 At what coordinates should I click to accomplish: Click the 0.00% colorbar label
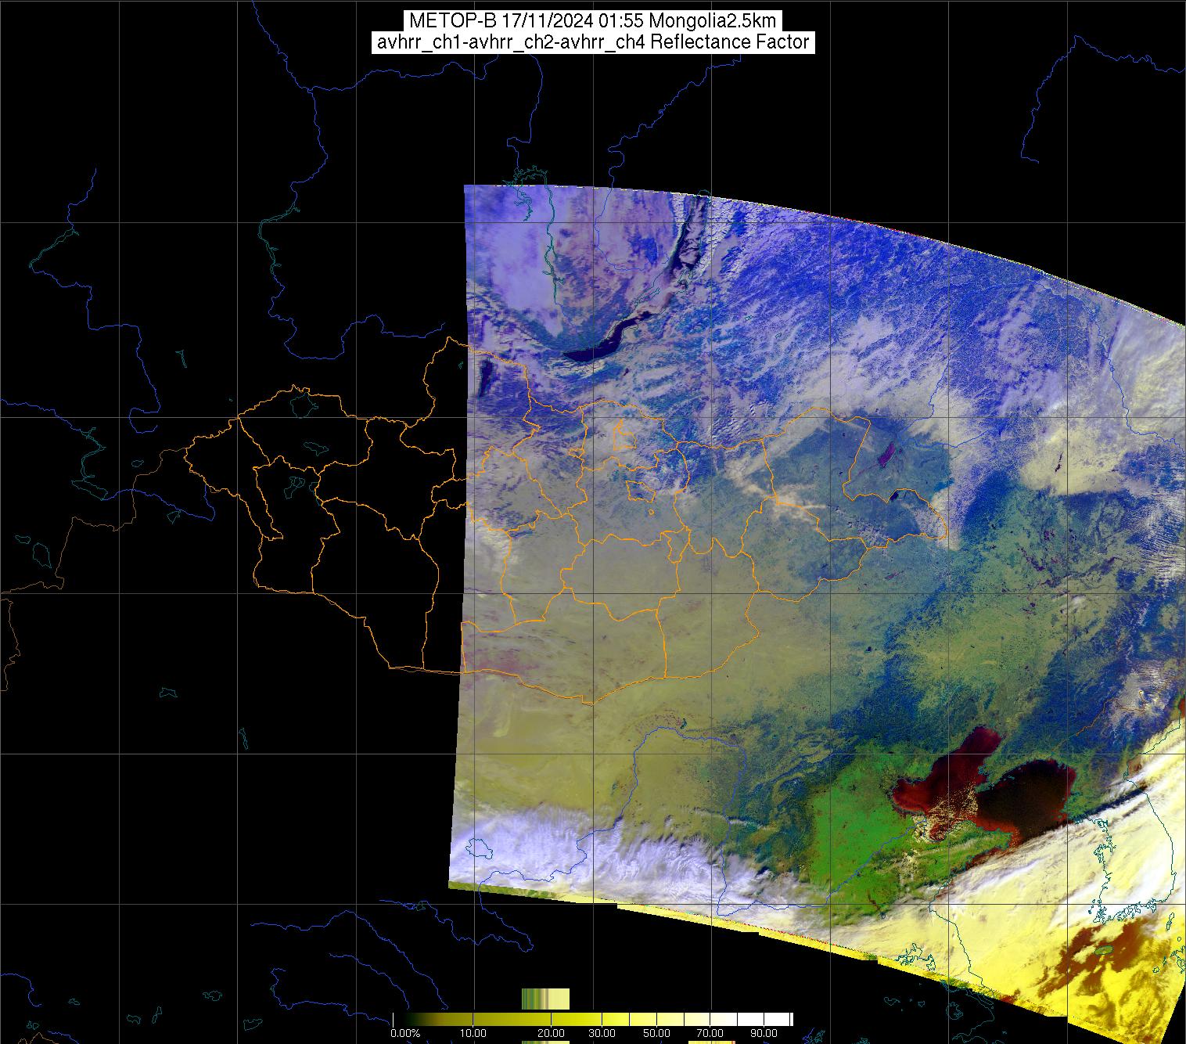[405, 1033]
